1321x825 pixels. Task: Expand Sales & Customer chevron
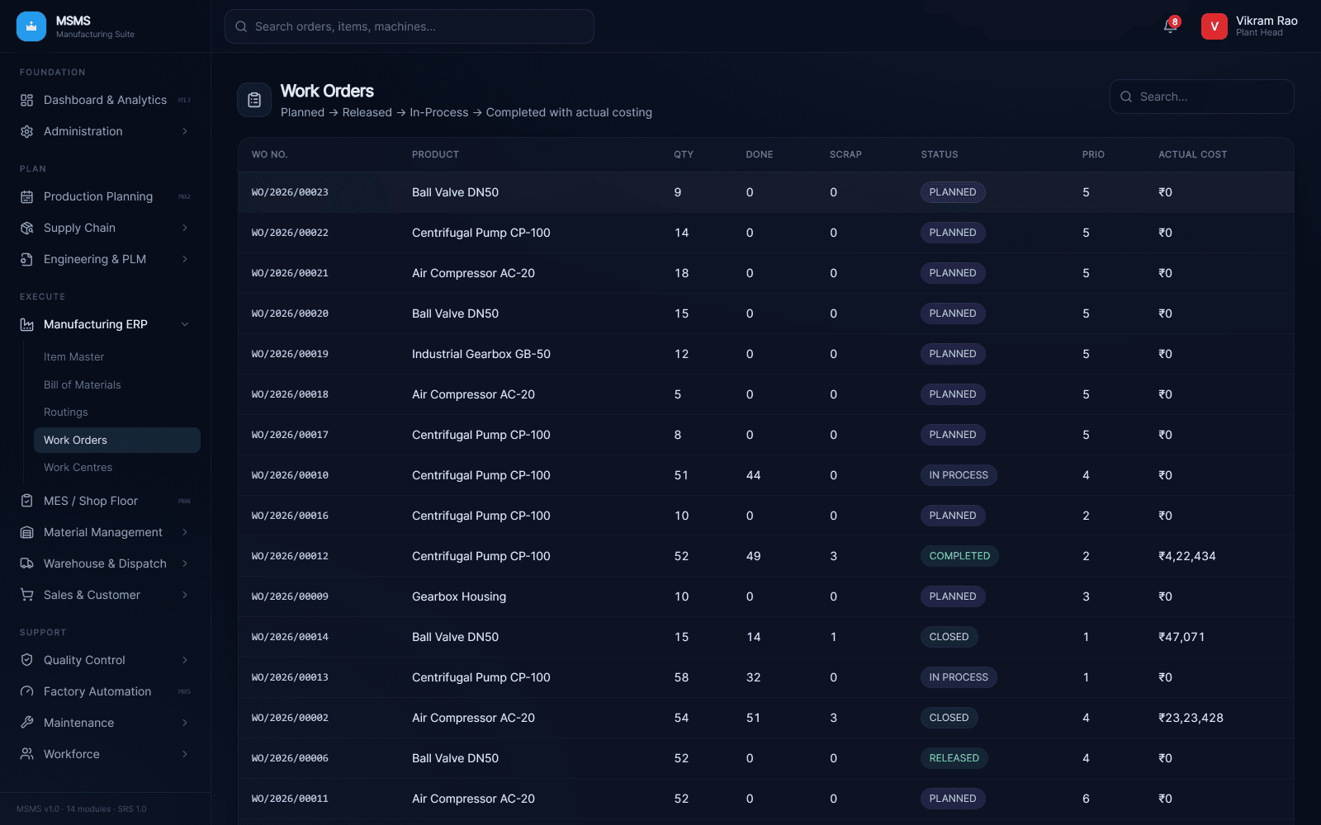click(x=185, y=595)
